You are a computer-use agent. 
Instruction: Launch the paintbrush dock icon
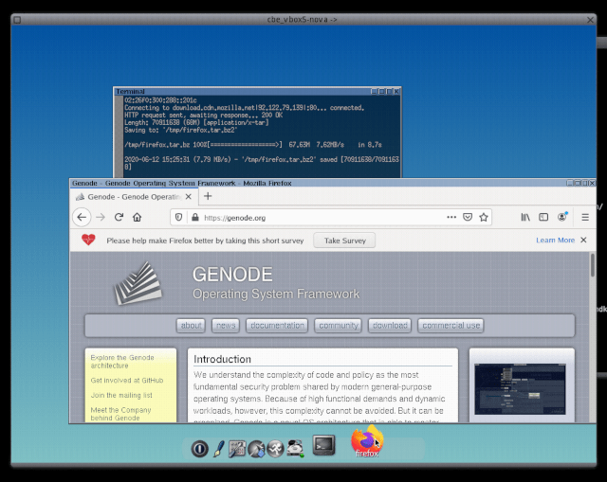point(219,449)
